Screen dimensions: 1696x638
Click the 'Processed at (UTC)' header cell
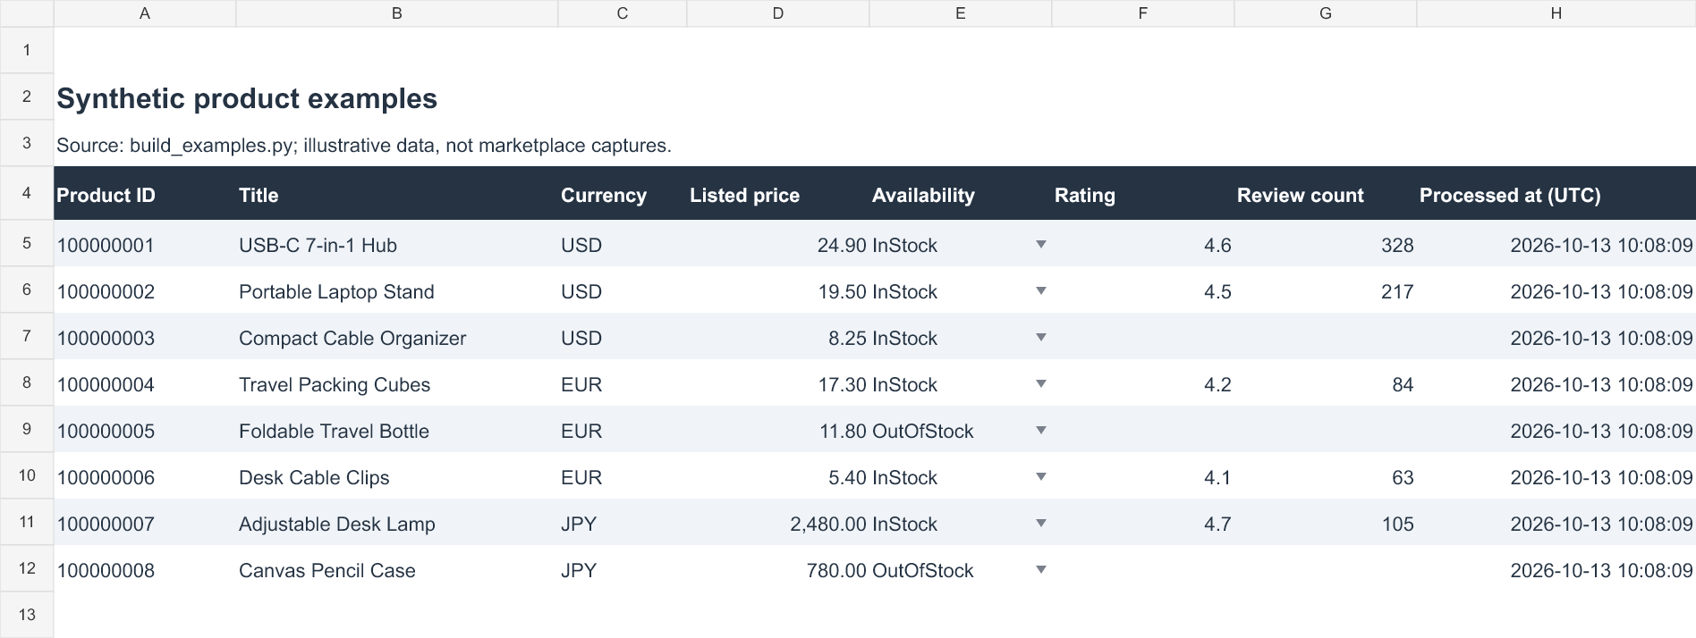pyautogui.click(x=1556, y=195)
